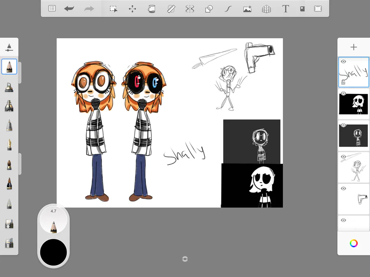Screen dimensions: 370x277
Task: Import an image with Add Image
Action: coord(247,9)
